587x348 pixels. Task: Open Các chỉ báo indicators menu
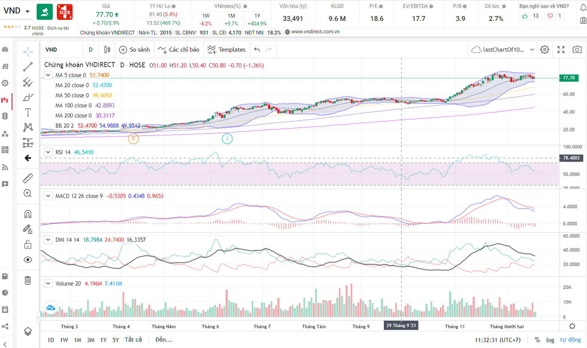178,49
